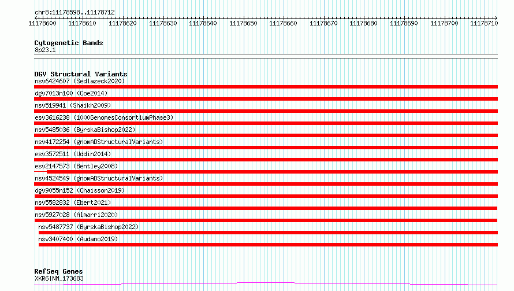Open variant nsv5487737 (ByrskaBishop2022) label
The height and width of the screenshot is (291, 514).
88,227
